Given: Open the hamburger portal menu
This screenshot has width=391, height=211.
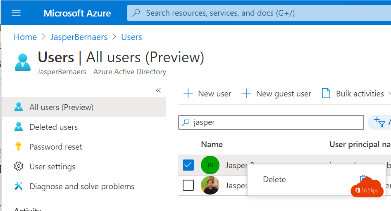Looking at the screenshot, I should point(16,13).
